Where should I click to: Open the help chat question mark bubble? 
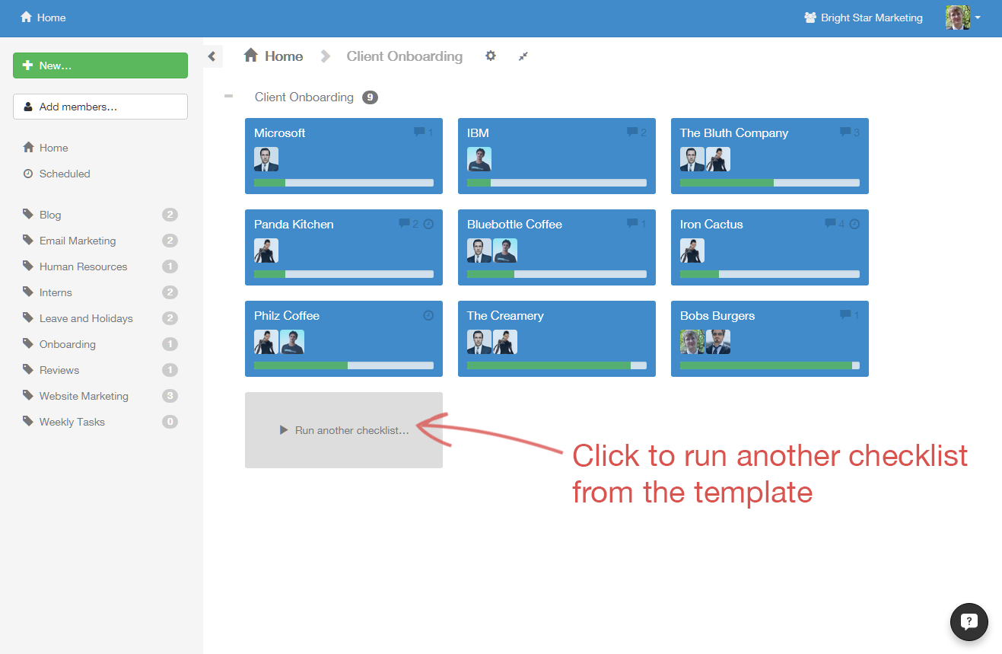point(969,621)
